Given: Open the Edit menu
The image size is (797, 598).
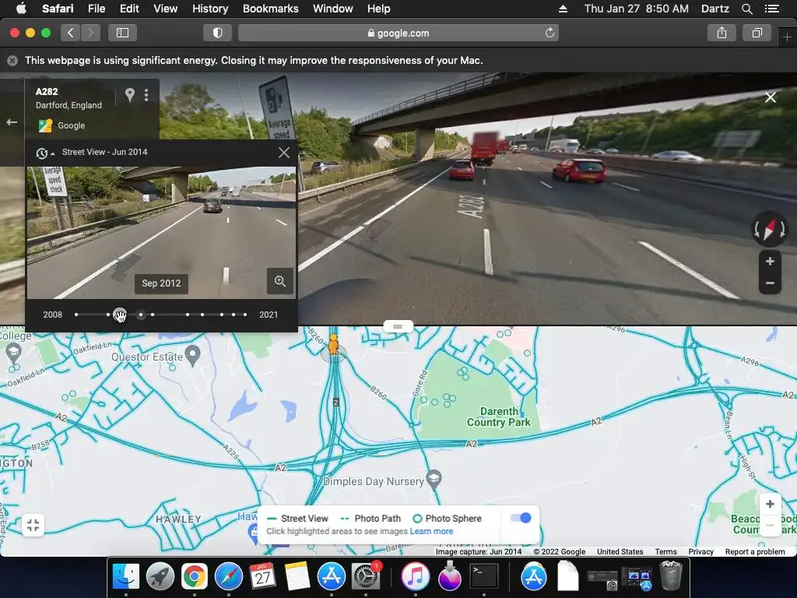Looking at the screenshot, I should [129, 9].
